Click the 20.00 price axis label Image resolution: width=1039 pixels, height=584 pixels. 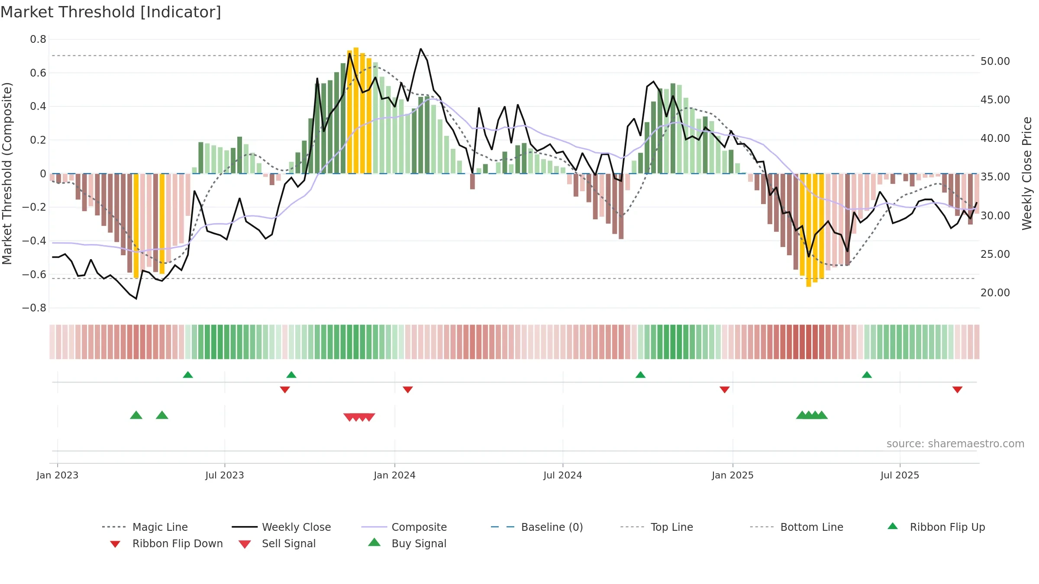(995, 293)
